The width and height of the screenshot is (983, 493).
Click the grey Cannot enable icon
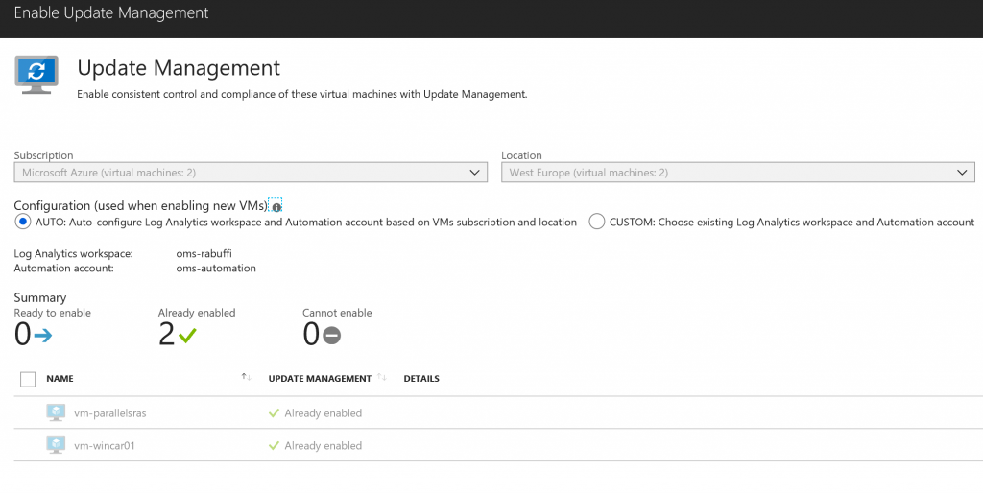tap(331, 335)
